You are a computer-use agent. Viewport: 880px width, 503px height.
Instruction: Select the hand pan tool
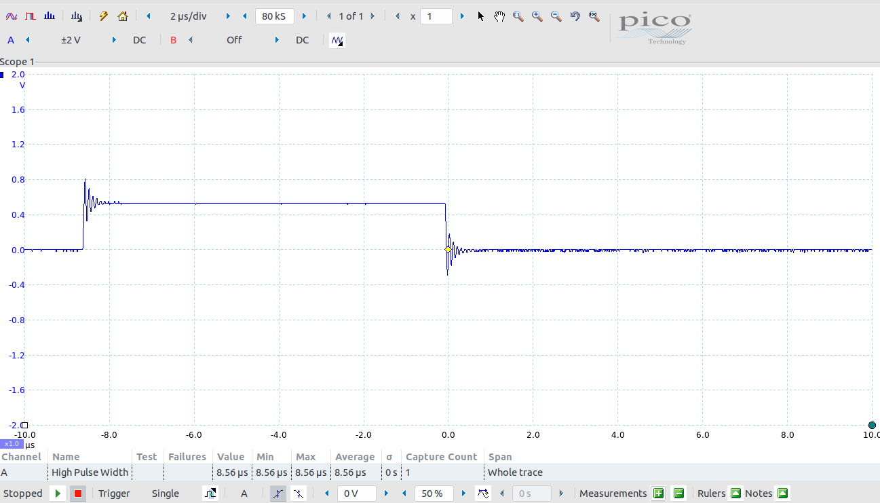pos(499,16)
